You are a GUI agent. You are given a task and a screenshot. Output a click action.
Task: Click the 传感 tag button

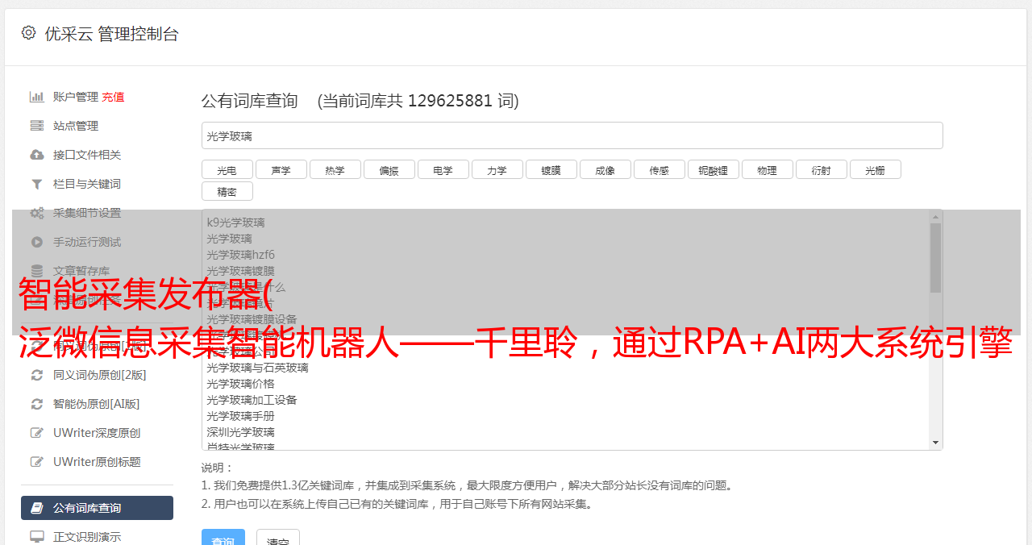point(659,169)
